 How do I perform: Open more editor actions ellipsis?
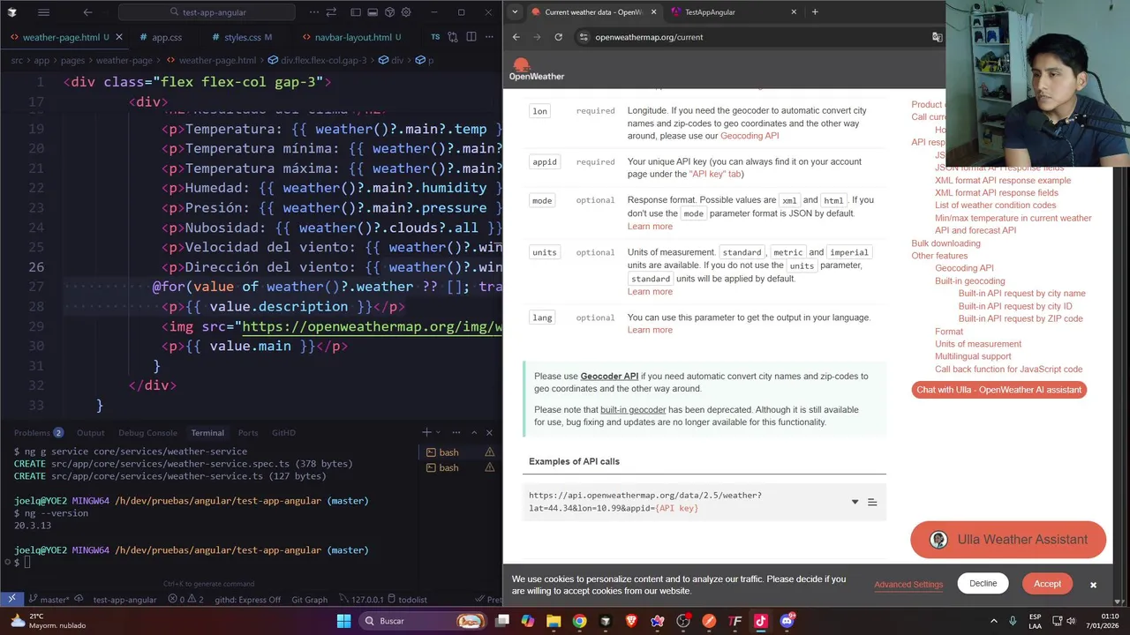489,37
